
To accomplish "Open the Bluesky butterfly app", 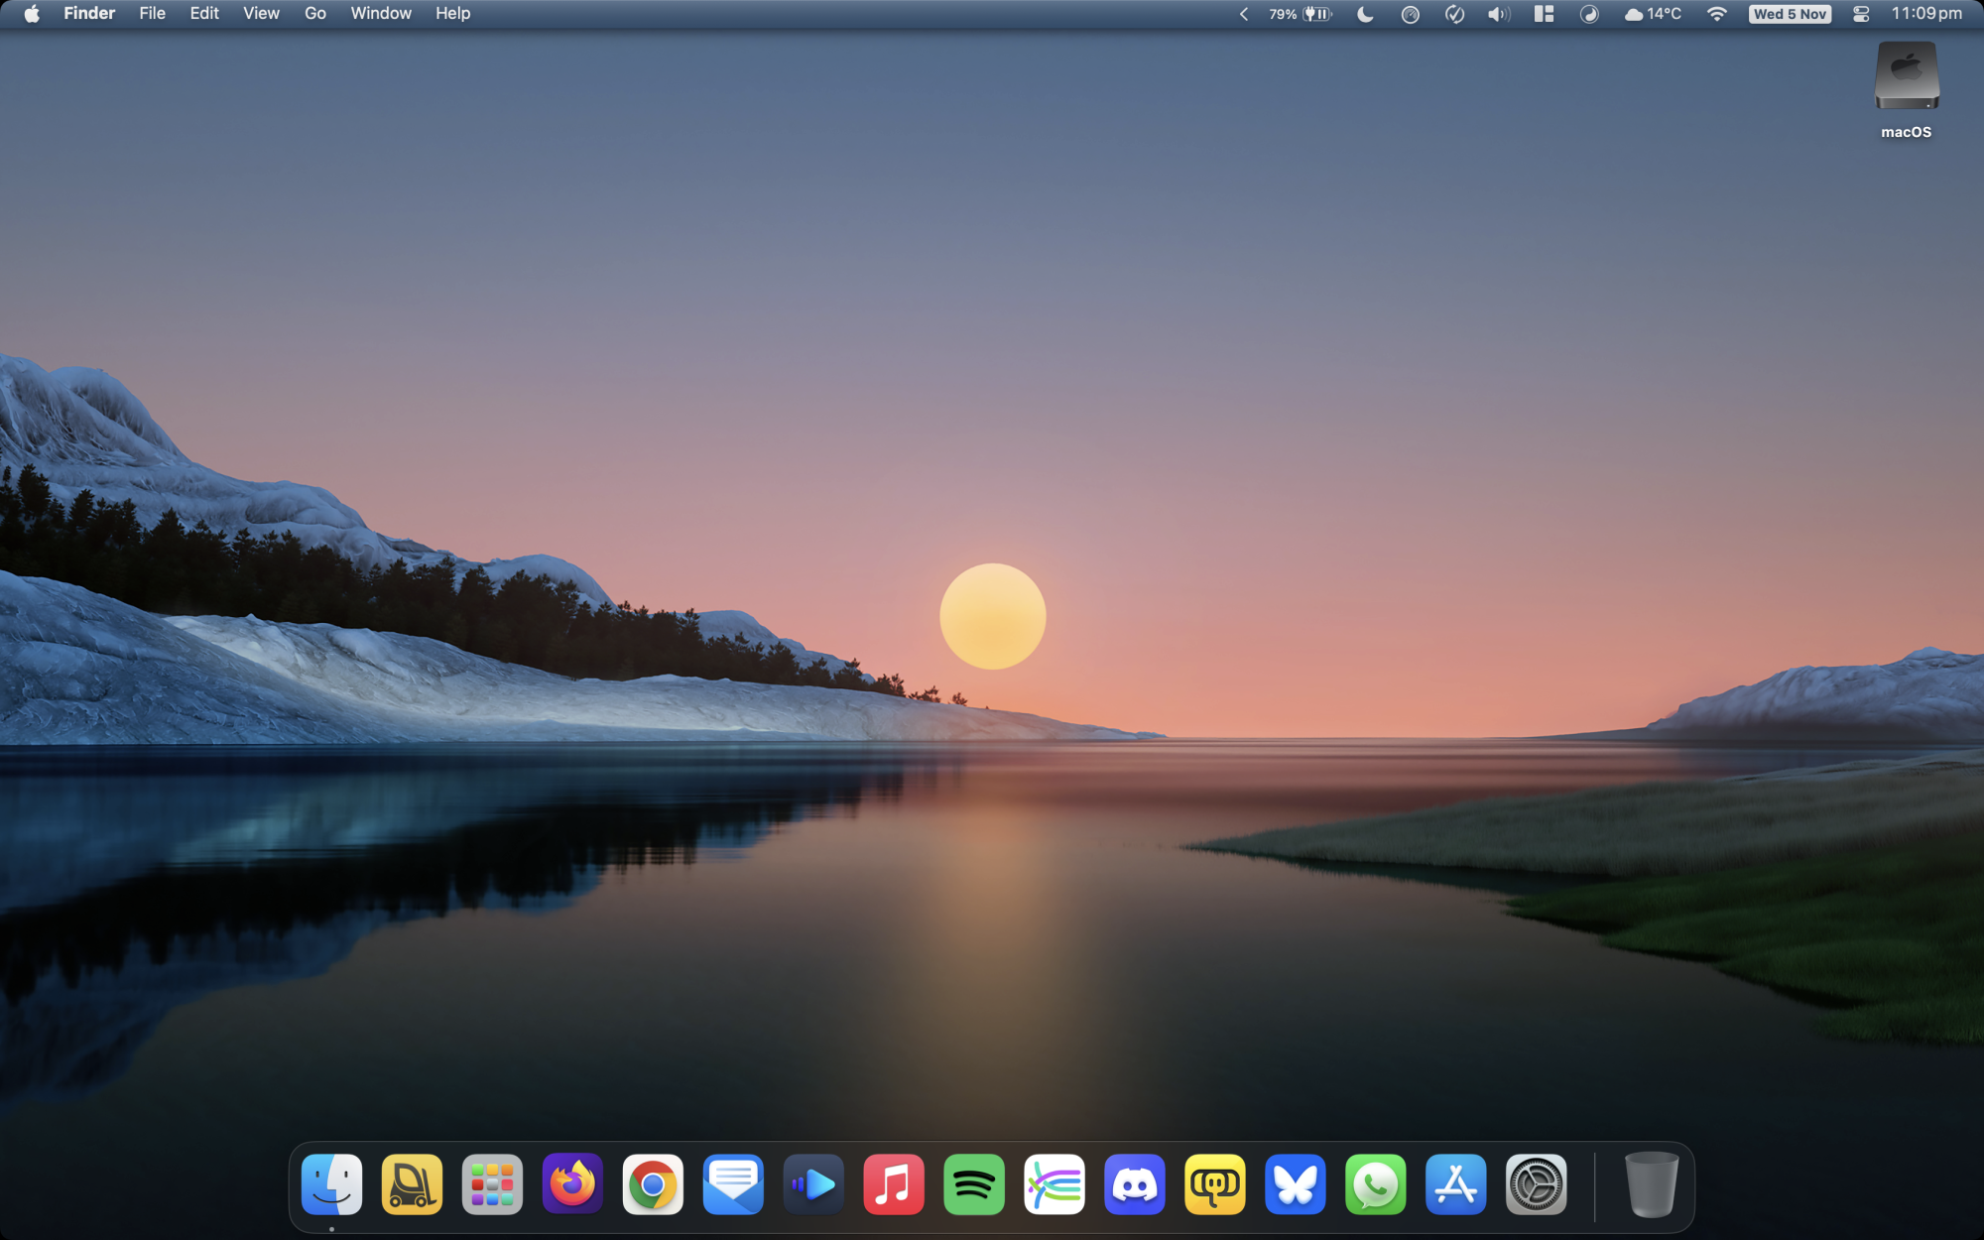I will coord(1296,1183).
